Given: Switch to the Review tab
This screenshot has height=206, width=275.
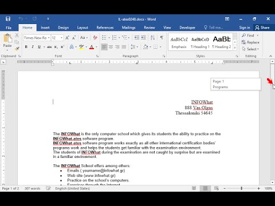Looking at the screenshot, I should 150,27.
